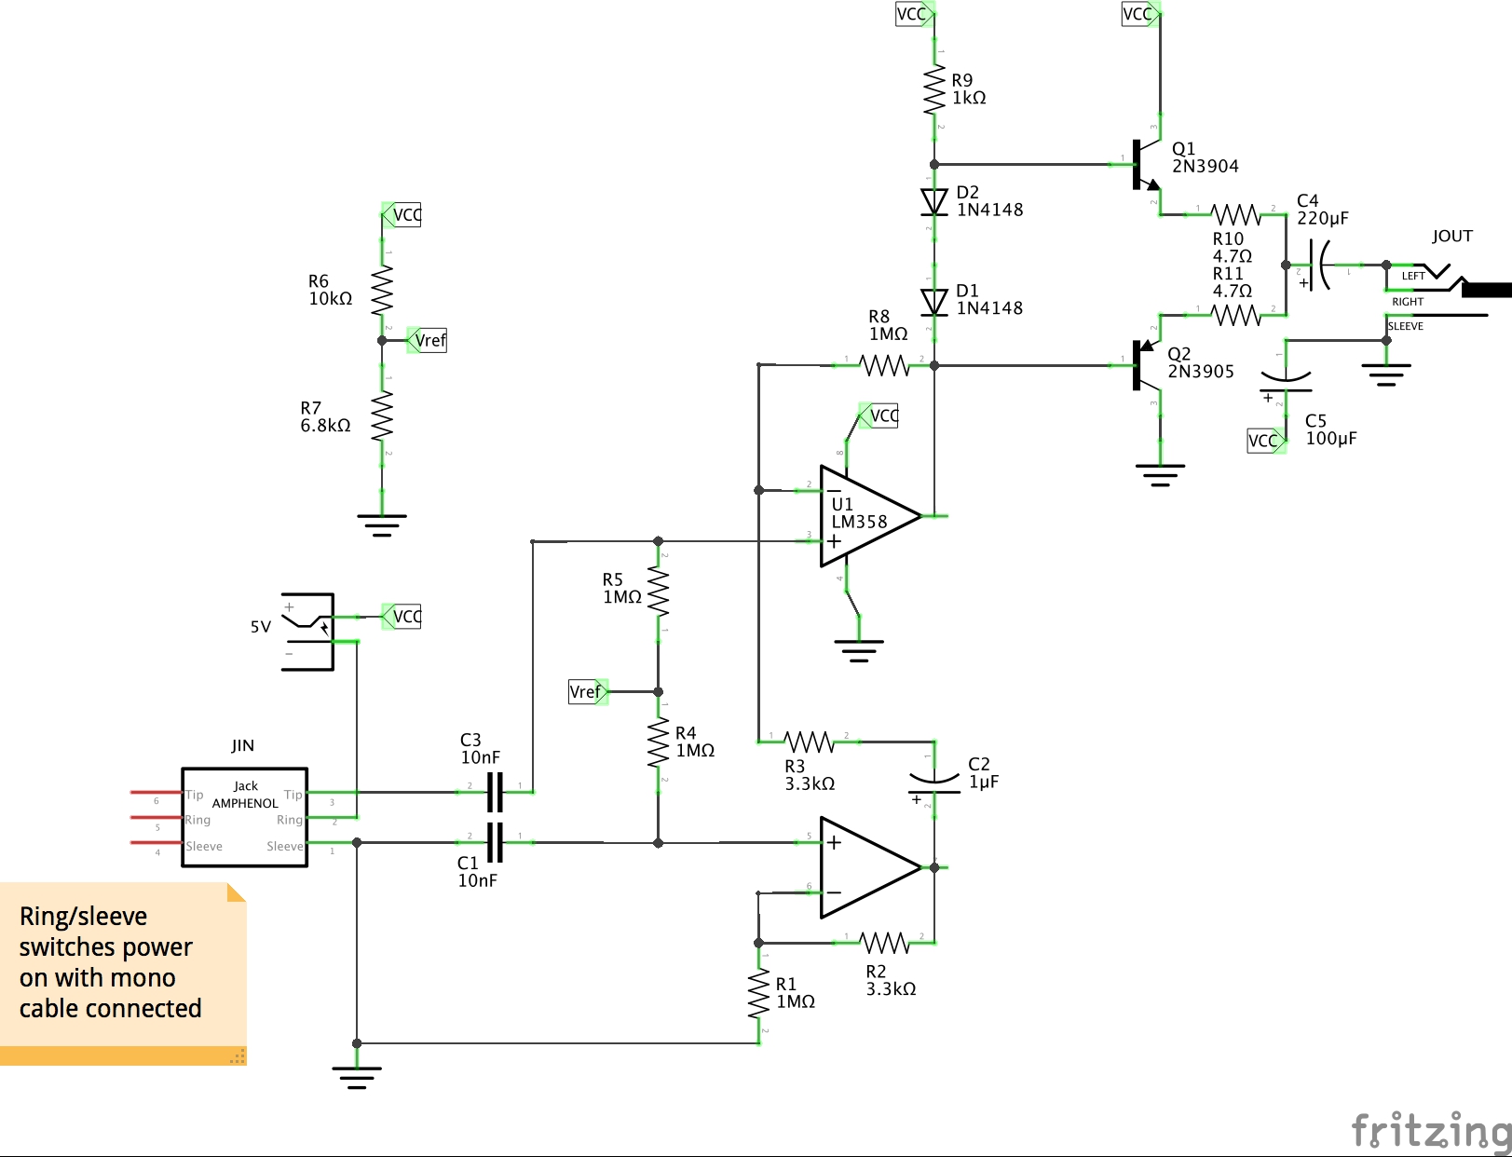Select the R9 1kΩ resistor symbol
This screenshot has height=1157, width=1512.
[x=934, y=89]
